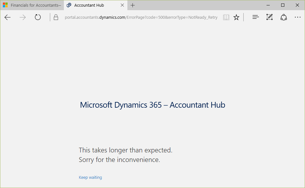Open reading view book icon
The height and width of the screenshot is (188, 305).
point(226,17)
